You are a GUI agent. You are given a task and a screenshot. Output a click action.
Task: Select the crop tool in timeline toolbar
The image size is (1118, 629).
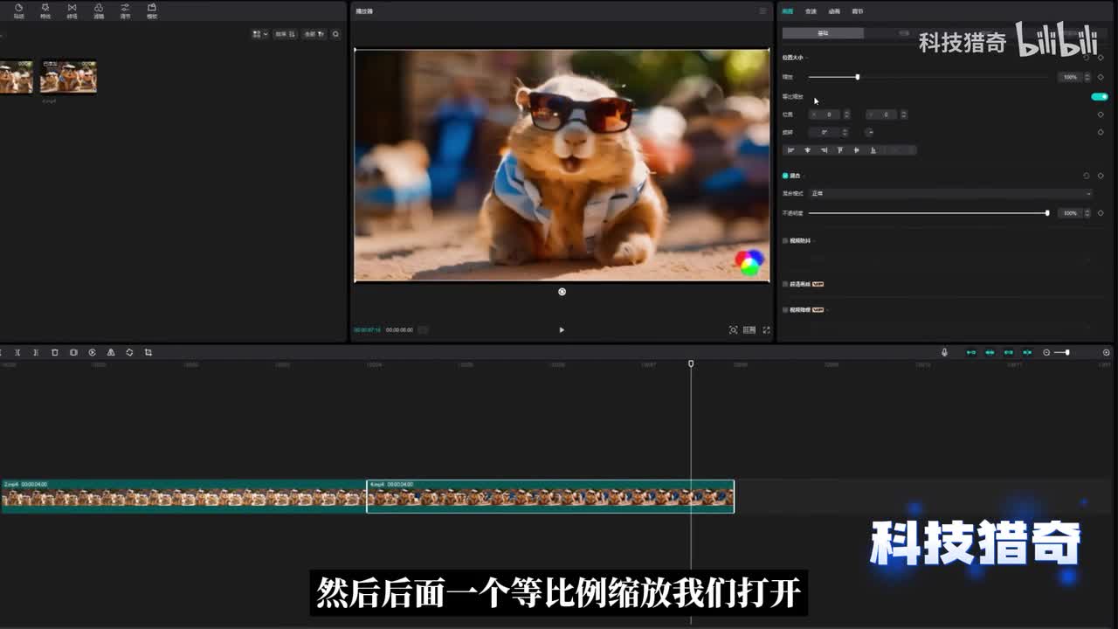click(x=148, y=353)
